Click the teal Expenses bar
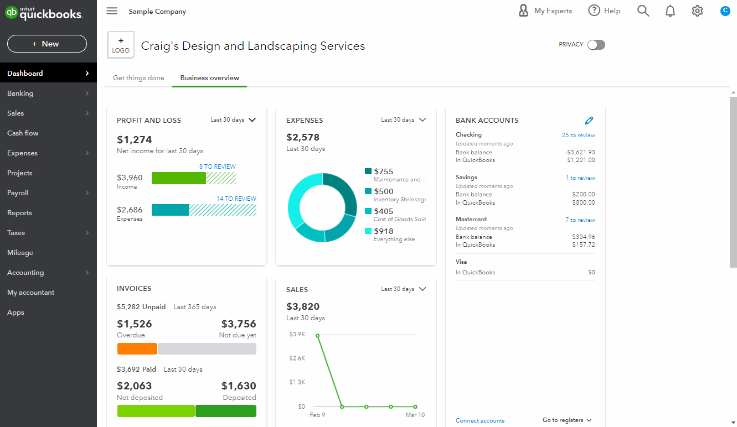 [170, 210]
